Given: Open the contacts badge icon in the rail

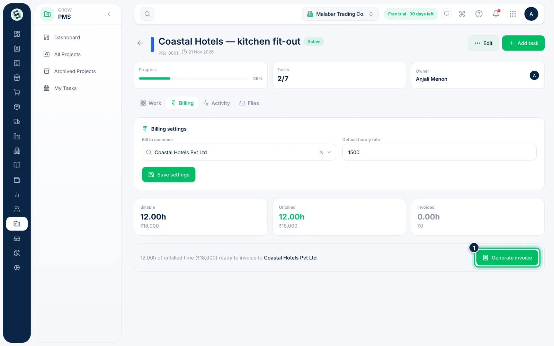Looking at the screenshot, I should click(17, 48).
